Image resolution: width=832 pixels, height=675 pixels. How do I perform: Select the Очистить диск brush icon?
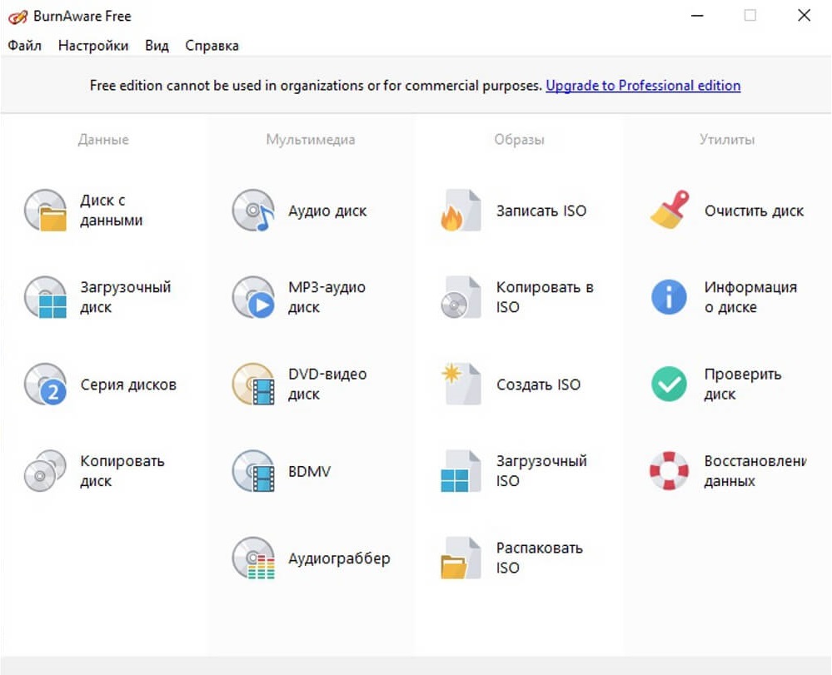tap(670, 210)
